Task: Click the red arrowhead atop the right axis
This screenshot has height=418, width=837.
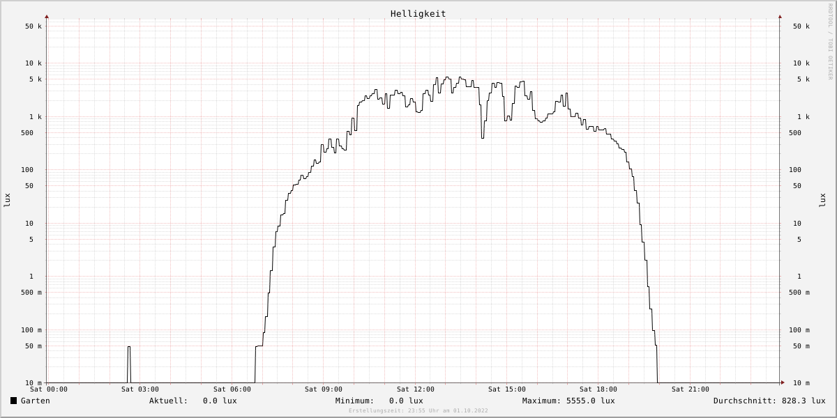Action: tap(780, 16)
